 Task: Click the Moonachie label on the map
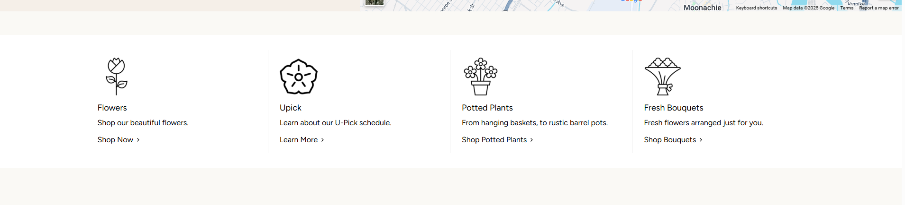tap(702, 8)
